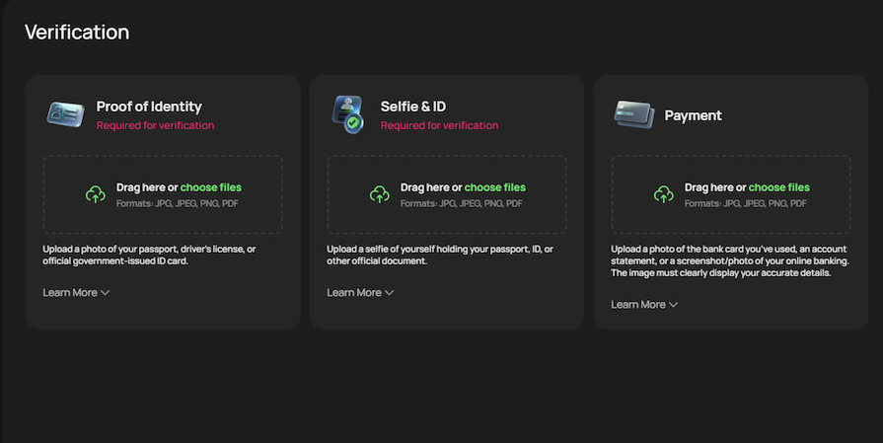The height and width of the screenshot is (443, 883).
Task: Select the Proof of Identity card title
Action: tap(149, 107)
